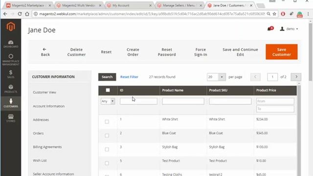
Task: Open the Stores sidebar menu
Action: (11, 118)
